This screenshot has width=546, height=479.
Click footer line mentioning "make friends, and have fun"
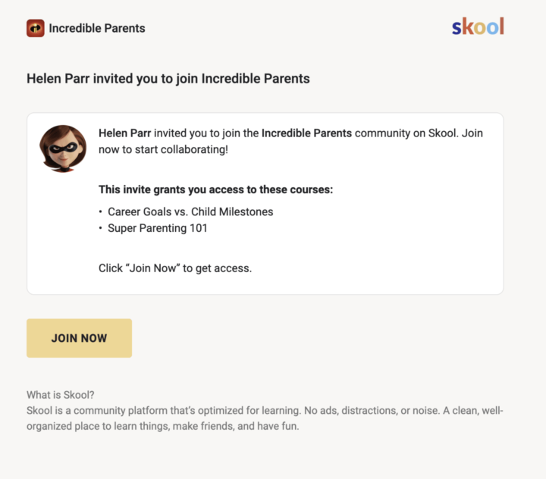click(162, 426)
